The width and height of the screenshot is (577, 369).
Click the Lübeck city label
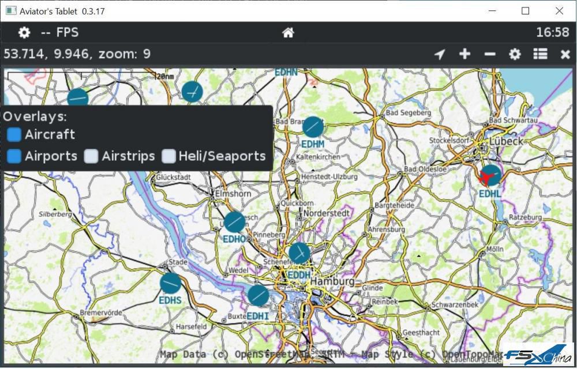506,141
